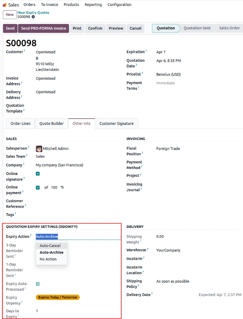The height and width of the screenshot is (319, 243).
Task: Choose No Action in expiry dropdown
Action: (x=48, y=259)
